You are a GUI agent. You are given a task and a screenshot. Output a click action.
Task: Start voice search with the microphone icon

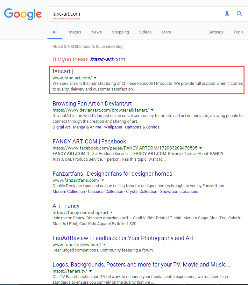227,14
